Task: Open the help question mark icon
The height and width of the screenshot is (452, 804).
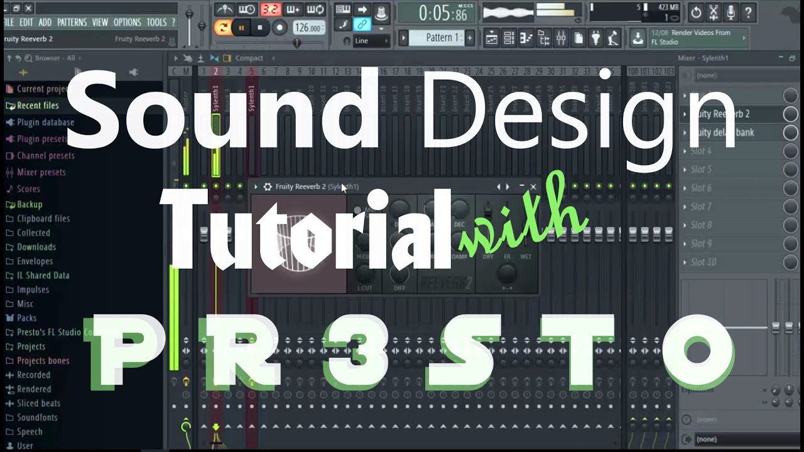Action: (x=749, y=12)
